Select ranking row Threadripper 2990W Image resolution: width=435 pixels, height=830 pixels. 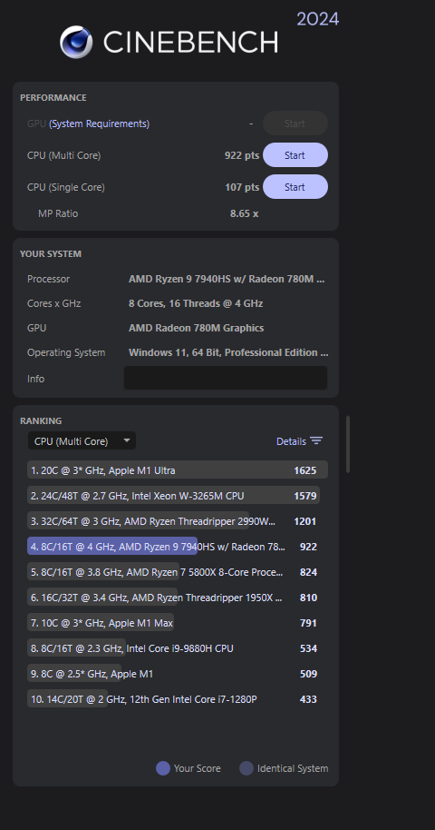click(178, 521)
